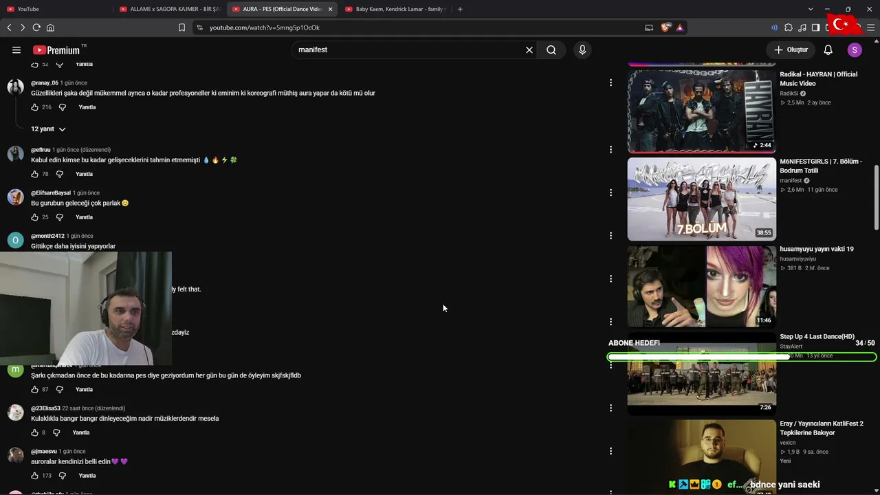The image size is (880, 495).
Task: Like the comment by @ranay_06
Action: click(34, 107)
